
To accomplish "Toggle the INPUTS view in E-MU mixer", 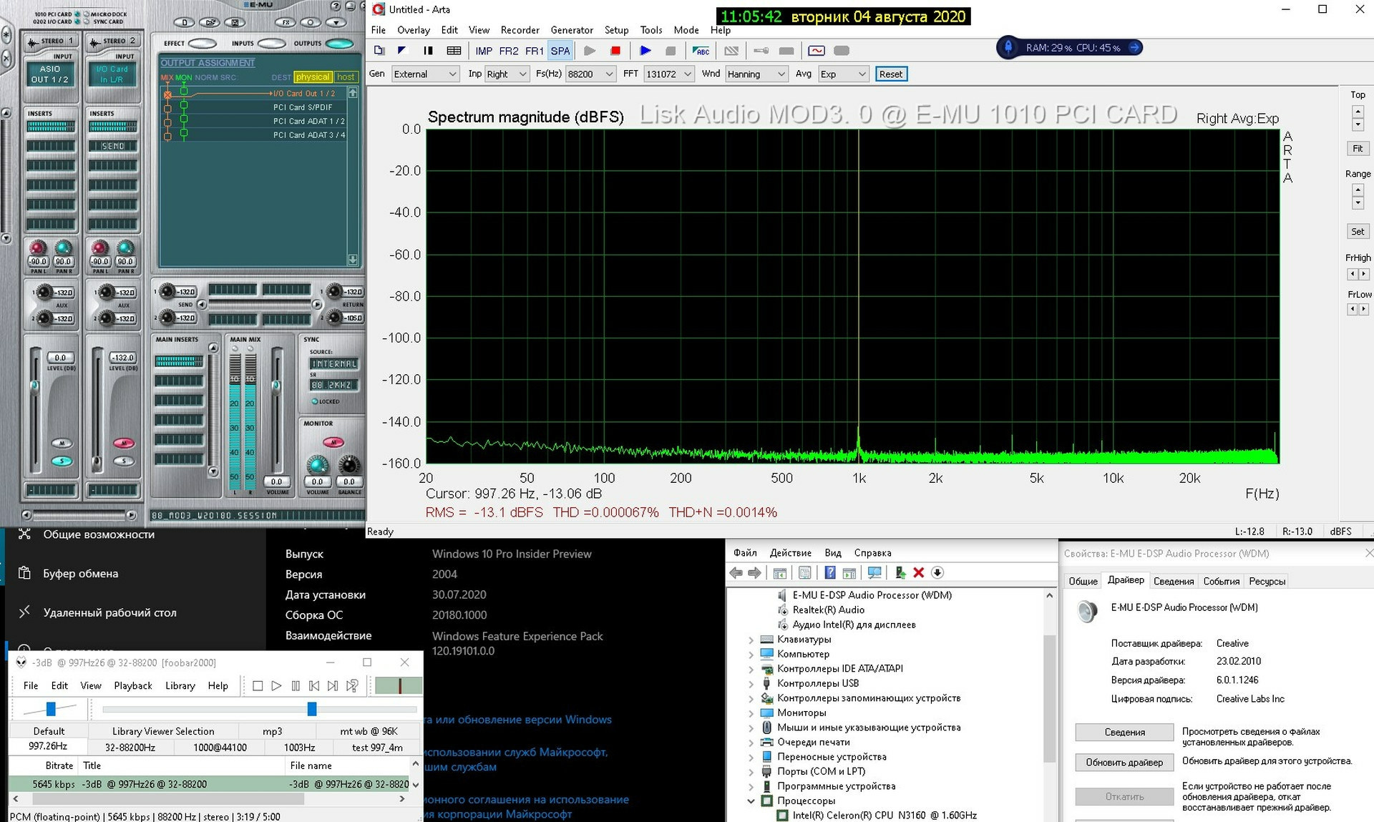I will click(271, 44).
